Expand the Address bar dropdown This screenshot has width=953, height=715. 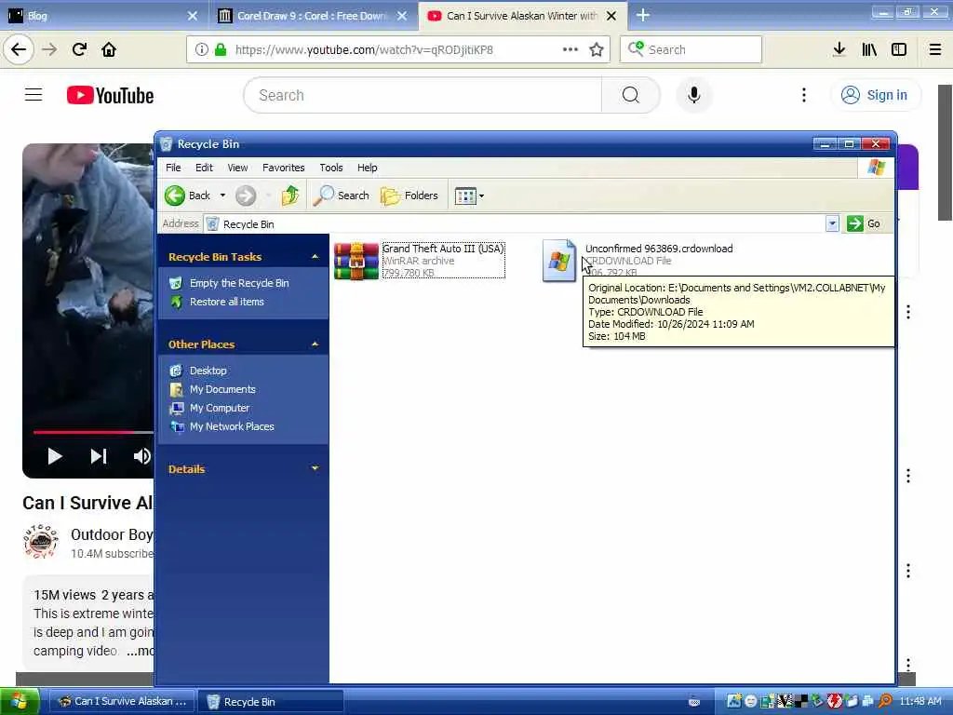(832, 223)
